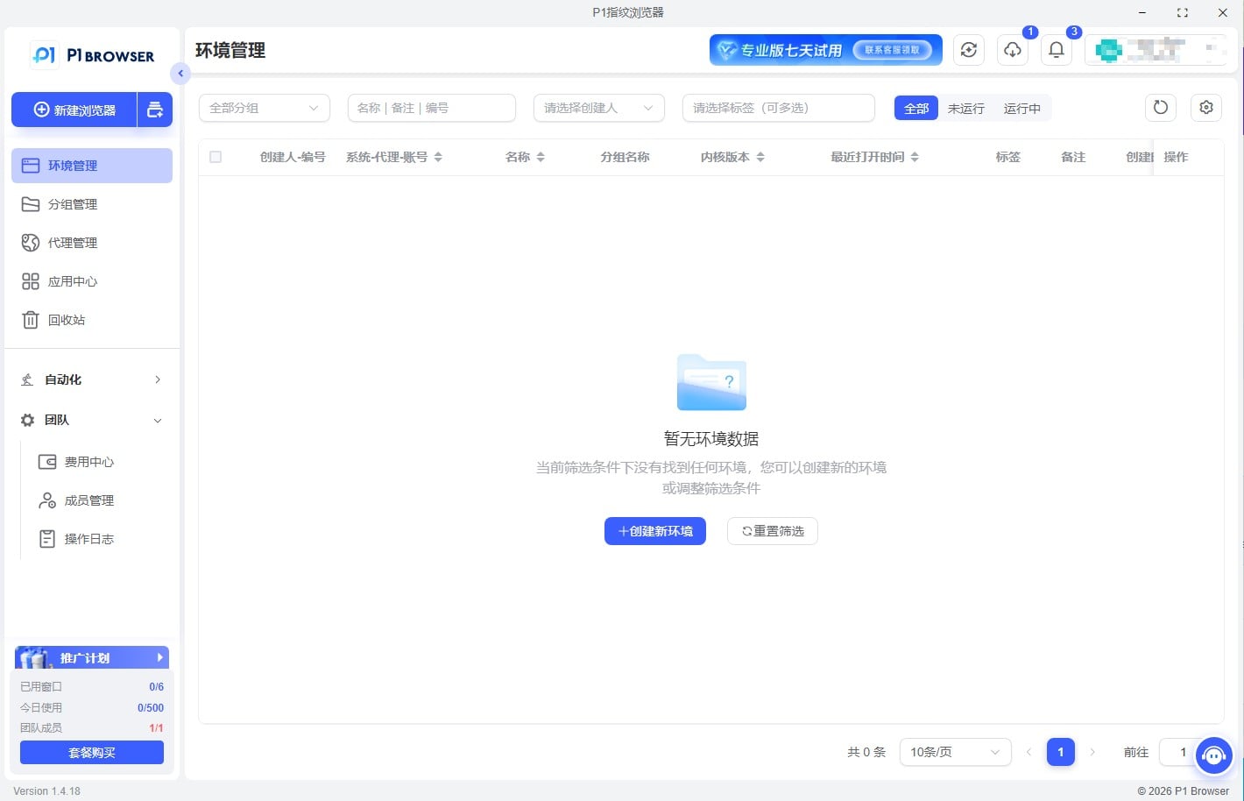The image size is (1244, 801).
Task: Open the user account menu
Action: [1156, 50]
